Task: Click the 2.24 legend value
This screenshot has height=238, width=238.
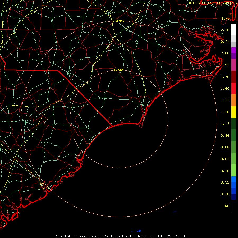Action: pyautogui.click(x=225, y=42)
